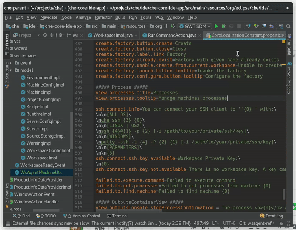Click cursor position 497:49 in status bar
Screen dimensions: 296x230
coord(201,223)
